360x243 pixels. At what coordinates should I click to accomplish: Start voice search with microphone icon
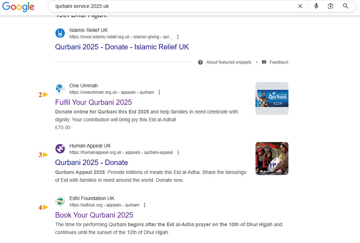(x=316, y=6)
